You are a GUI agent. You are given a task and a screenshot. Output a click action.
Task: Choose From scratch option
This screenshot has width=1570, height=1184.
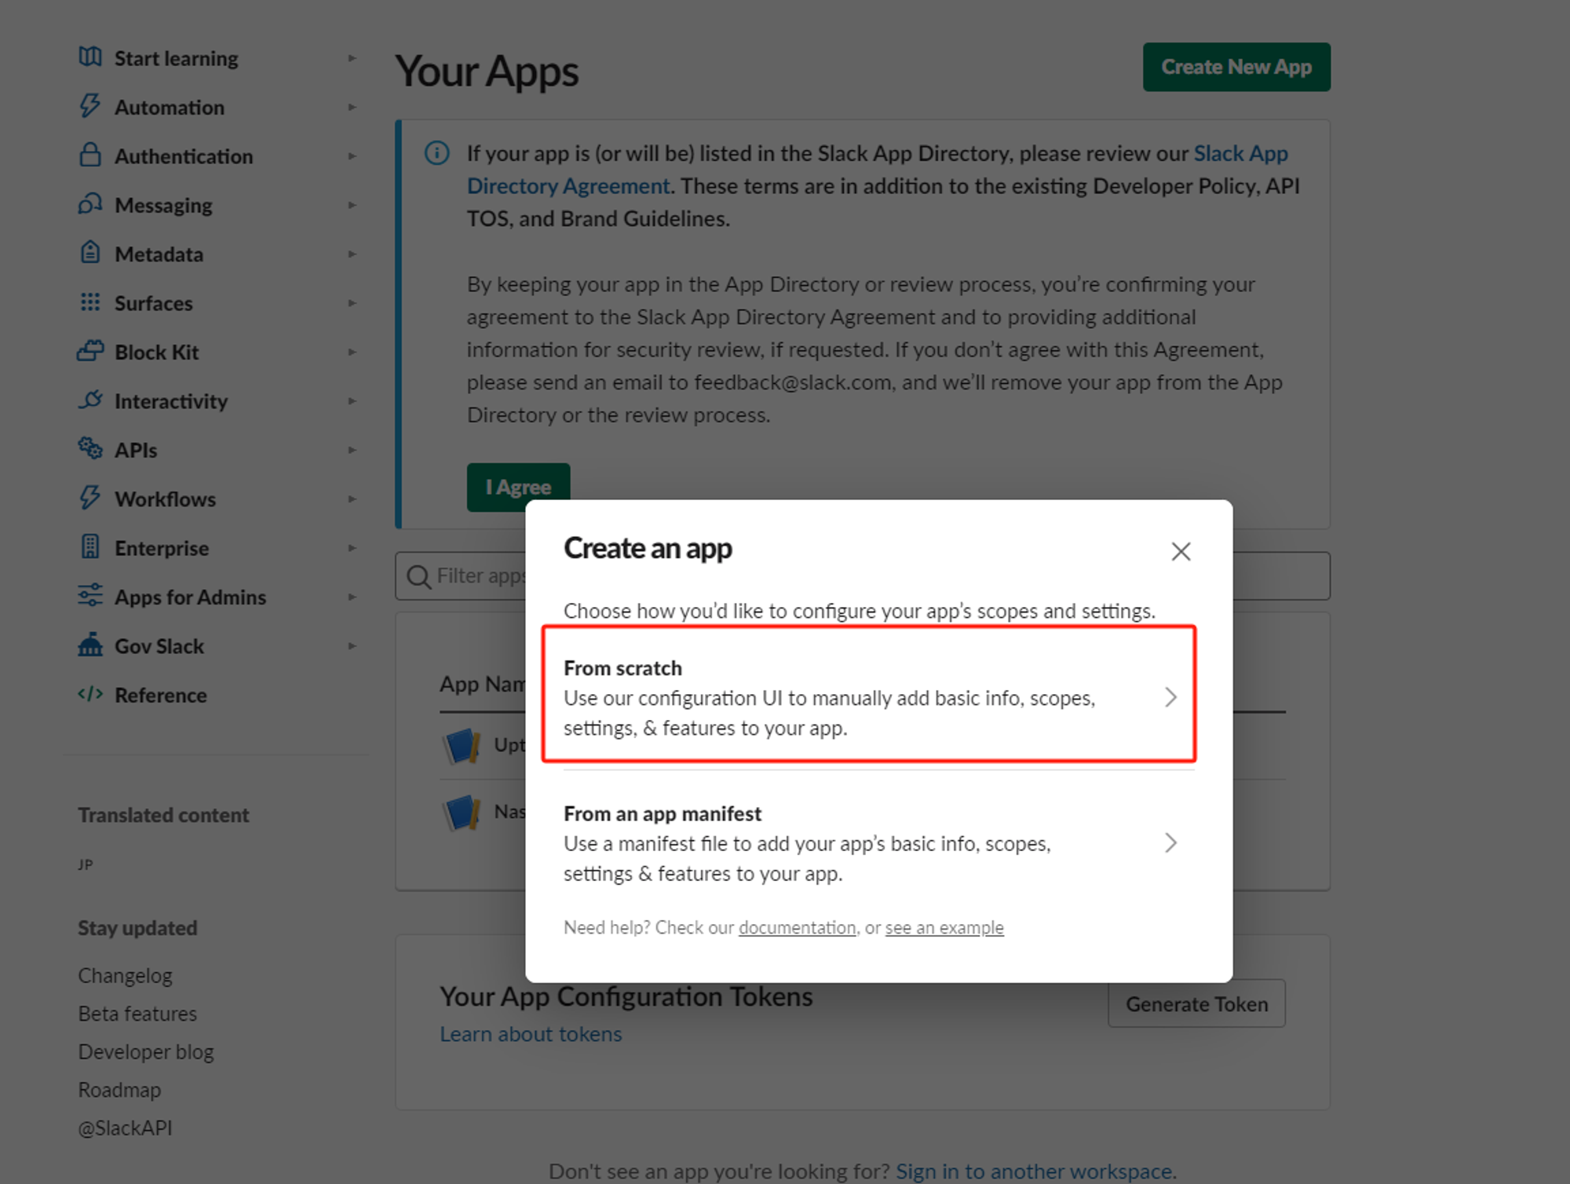[x=868, y=696]
